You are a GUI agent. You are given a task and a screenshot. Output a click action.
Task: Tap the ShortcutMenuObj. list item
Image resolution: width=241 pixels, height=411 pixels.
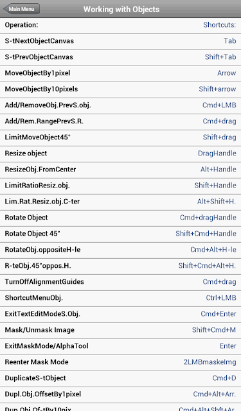click(x=120, y=298)
